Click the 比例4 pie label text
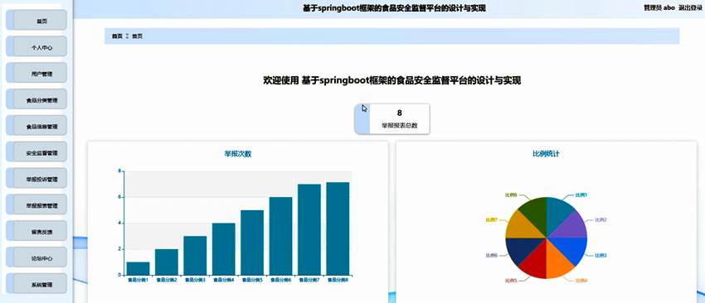 [x=581, y=281]
